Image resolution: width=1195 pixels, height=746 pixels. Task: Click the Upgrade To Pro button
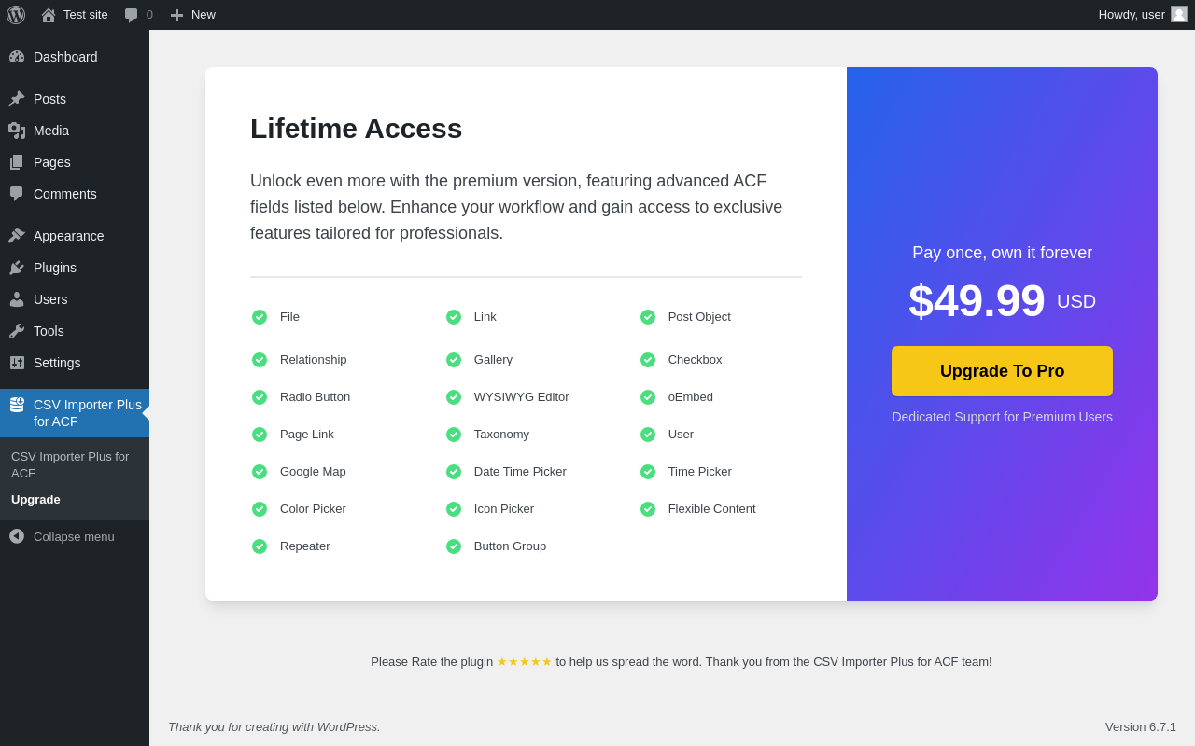[1002, 371]
